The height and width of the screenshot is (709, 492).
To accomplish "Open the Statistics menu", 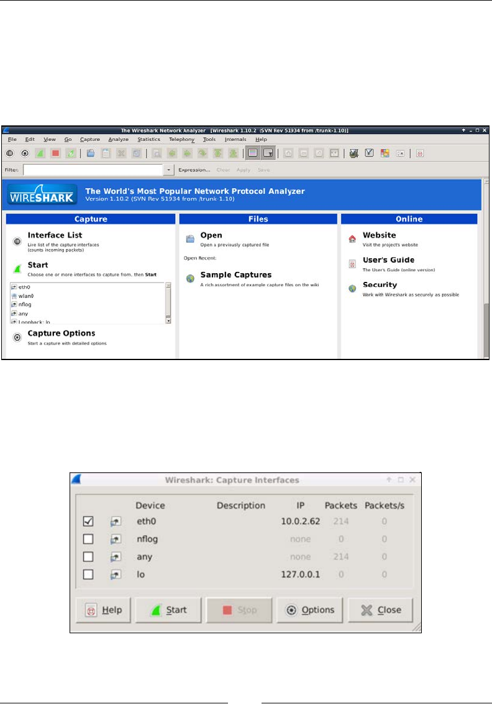I will [149, 139].
